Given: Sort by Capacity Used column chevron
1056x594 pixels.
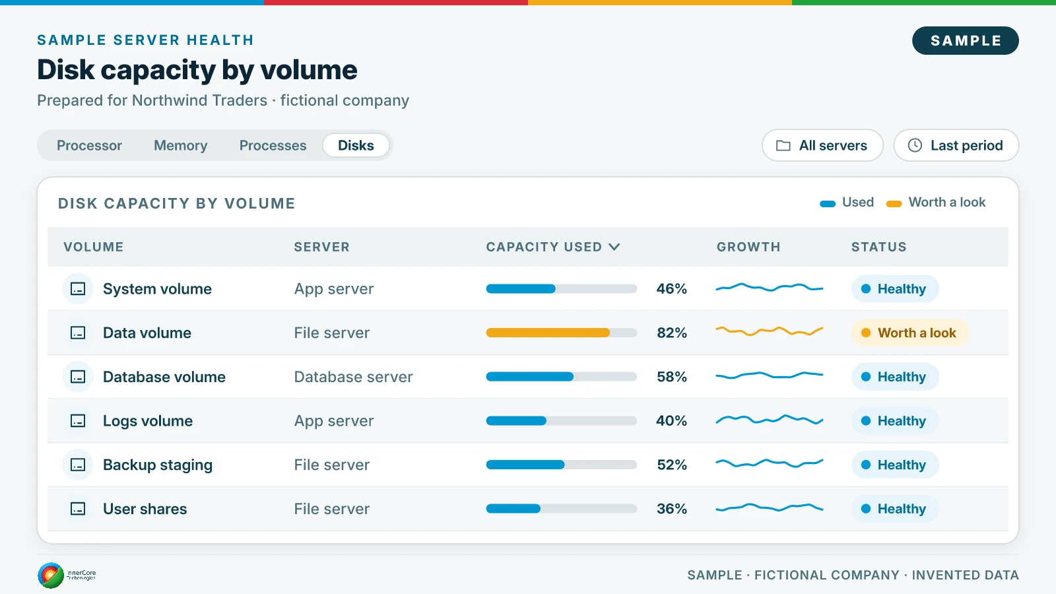Looking at the screenshot, I should [x=614, y=247].
